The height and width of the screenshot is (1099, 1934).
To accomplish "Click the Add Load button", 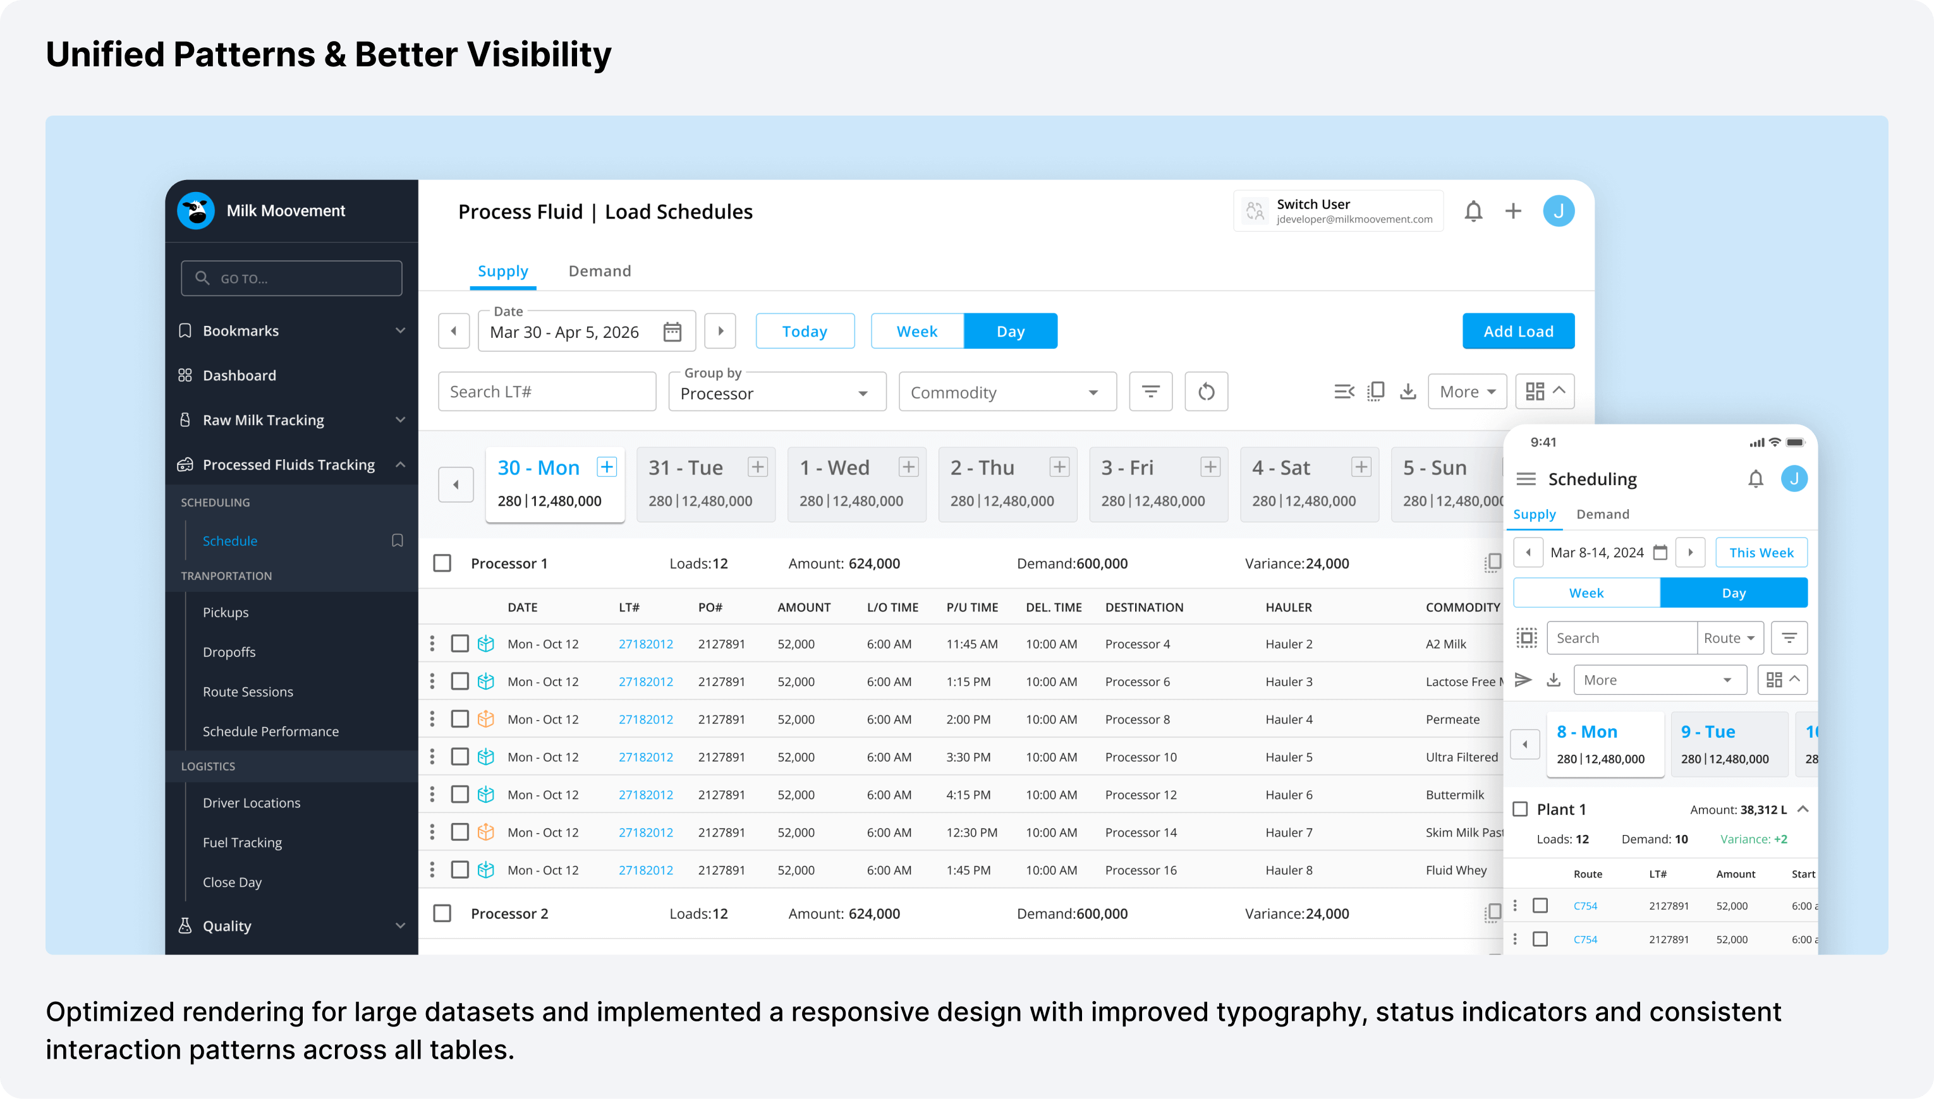I will tap(1518, 332).
